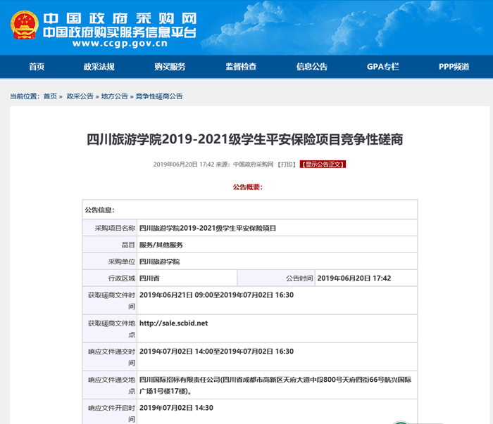Click the 响应文件开启时间 label cell
The height and width of the screenshot is (424, 493).
coord(110,412)
